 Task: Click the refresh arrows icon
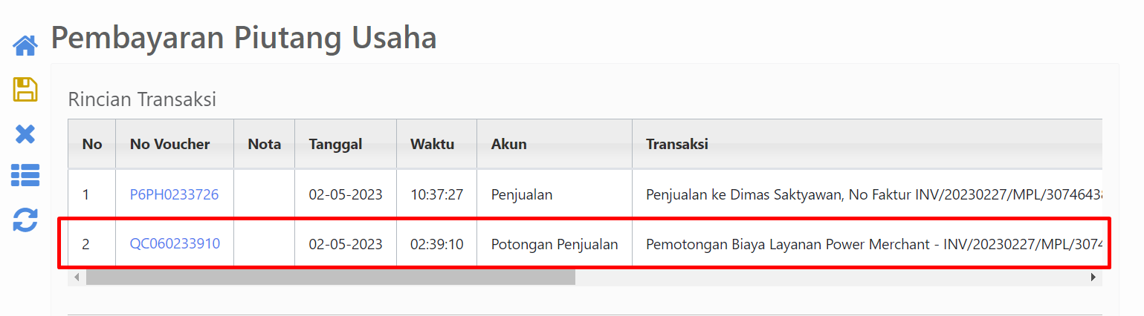[25, 220]
